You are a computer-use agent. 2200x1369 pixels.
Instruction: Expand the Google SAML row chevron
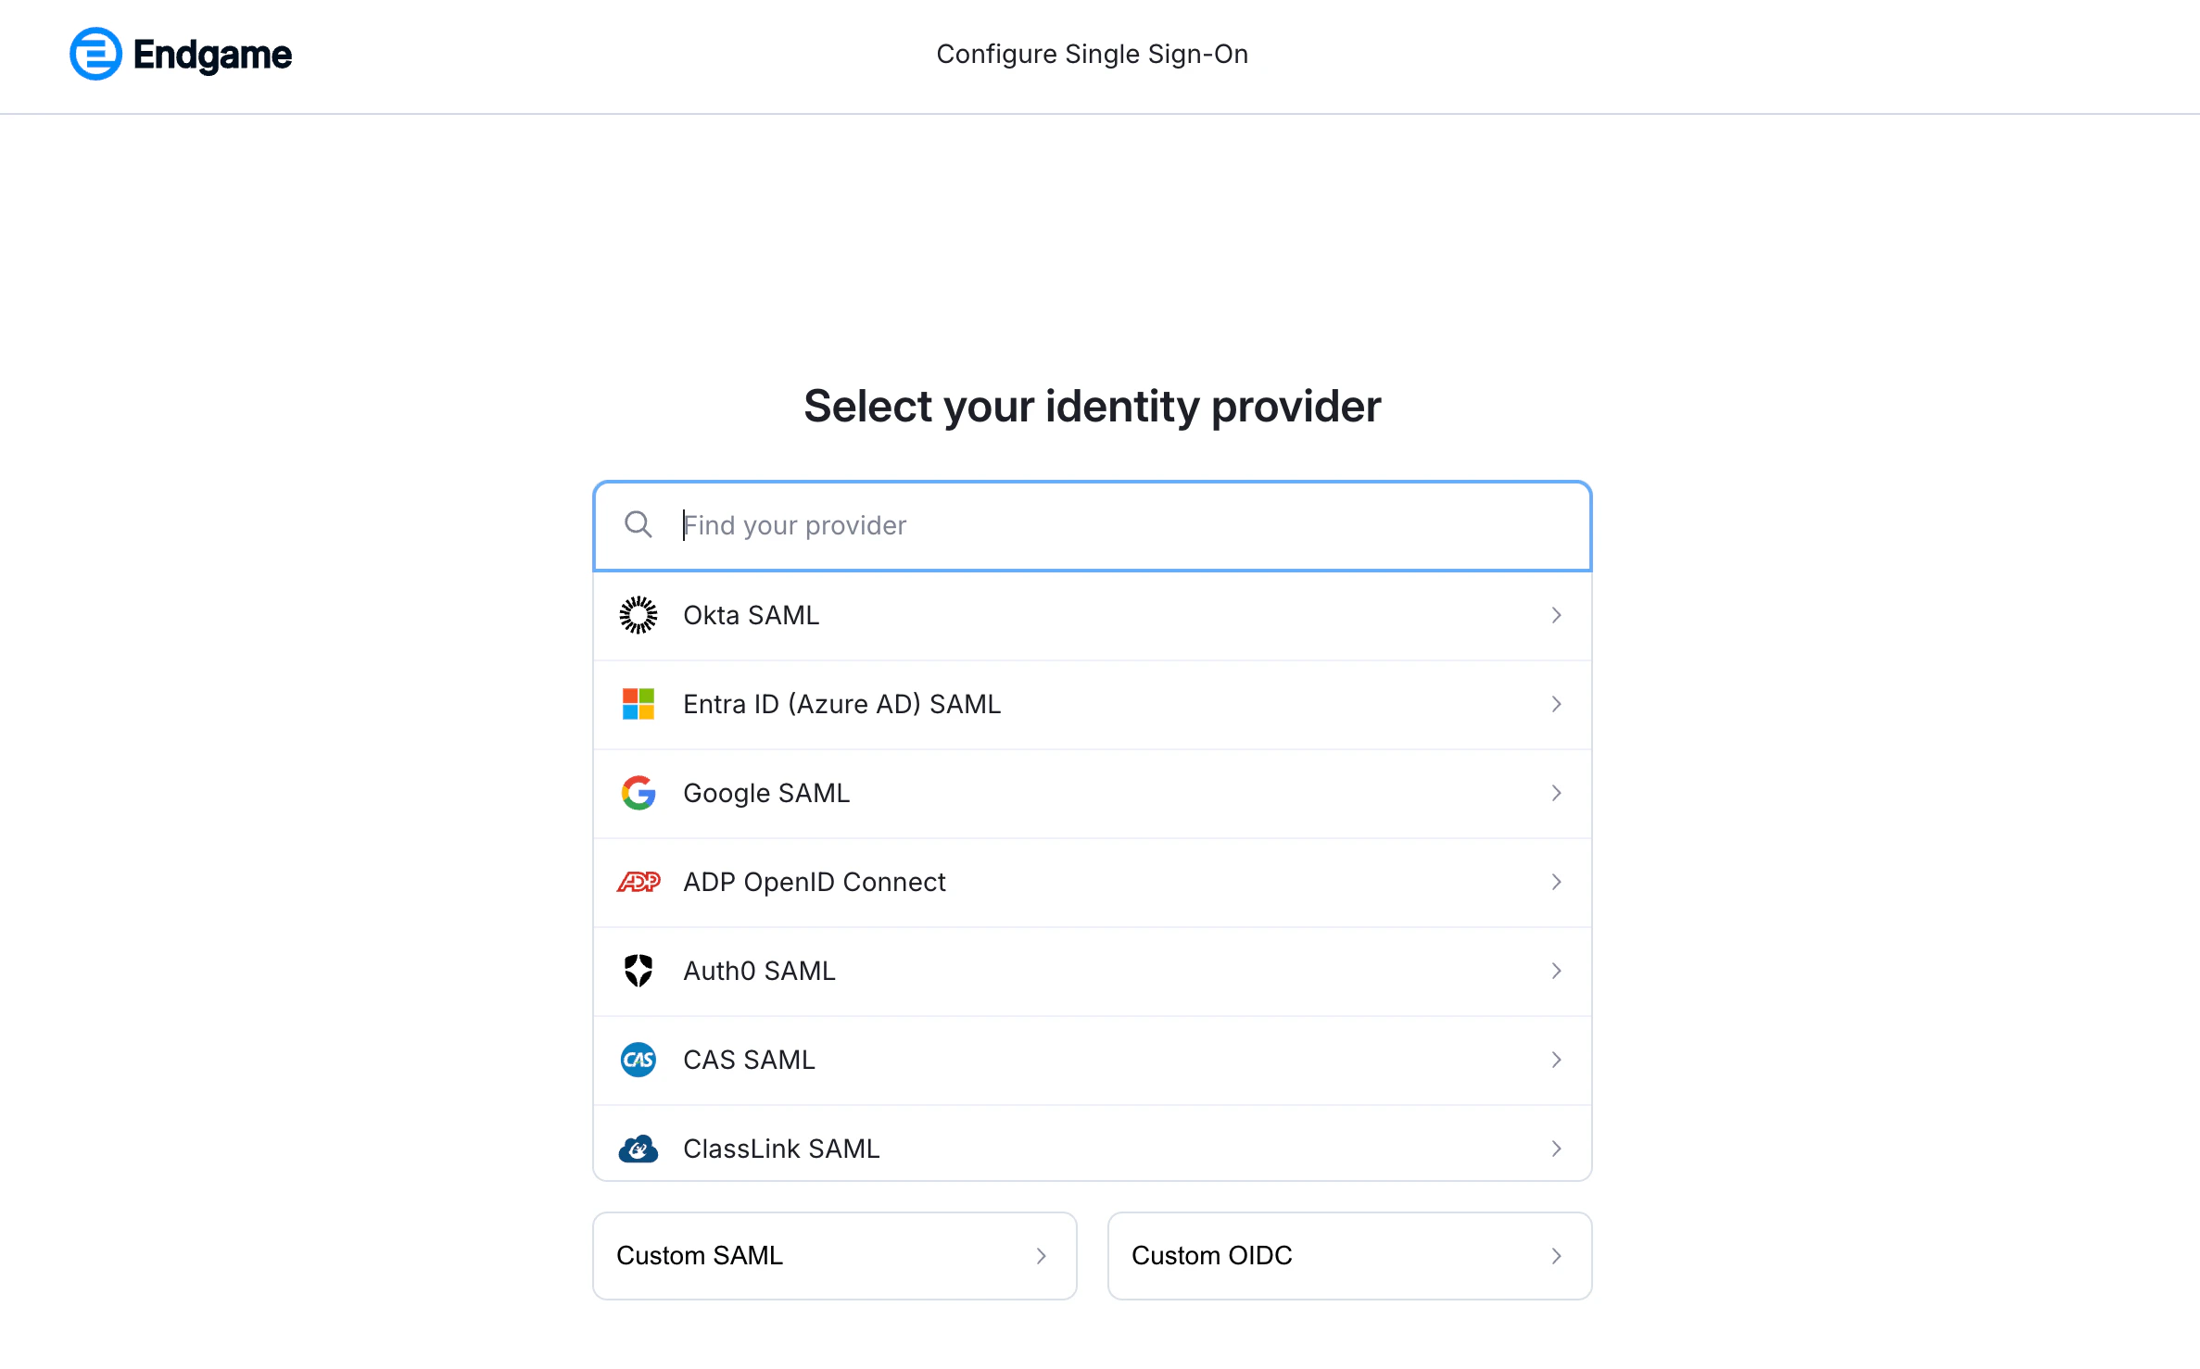(1555, 793)
